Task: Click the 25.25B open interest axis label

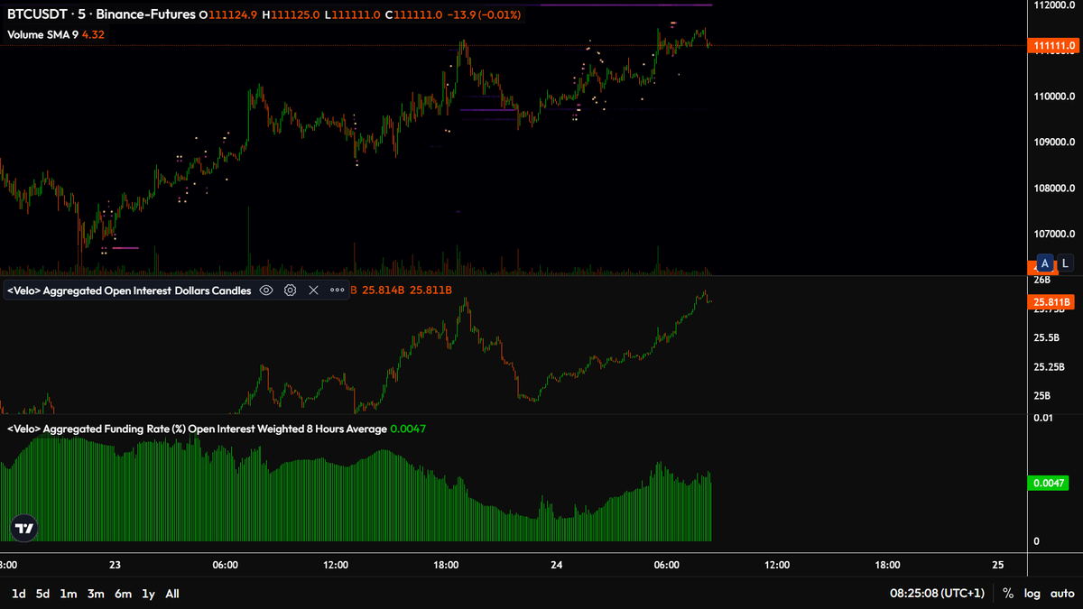Action: (1050, 367)
